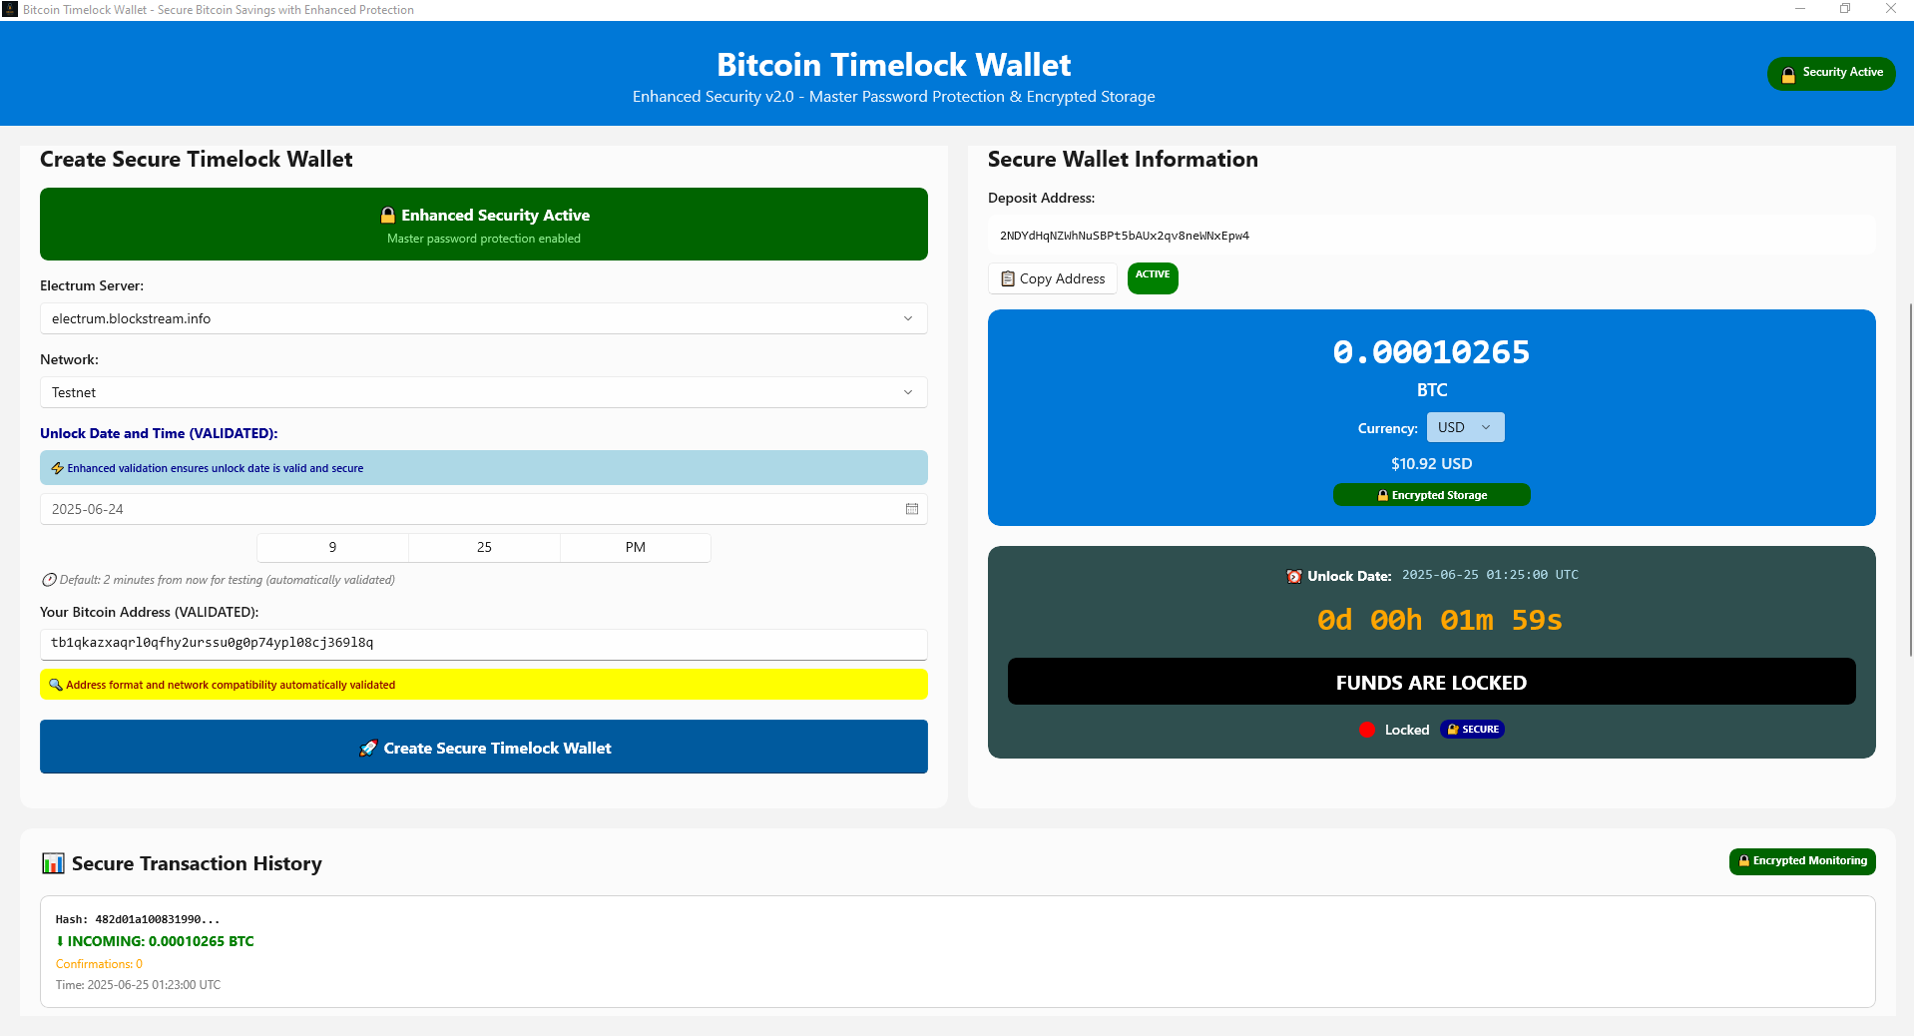
Task: Click the ACTIVE status badge
Action: [1152, 278]
